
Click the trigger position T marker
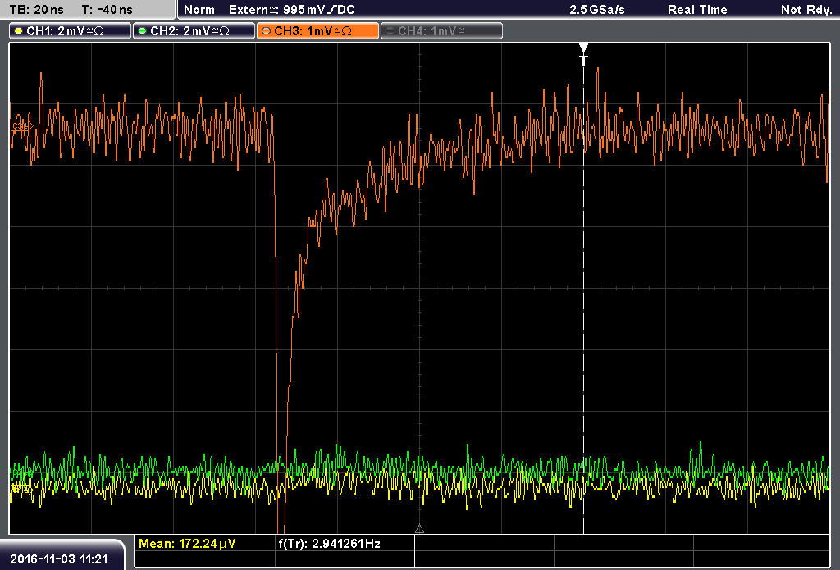pyautogui.click(x=583, y=54)
